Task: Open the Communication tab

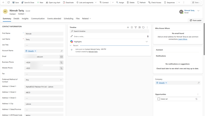Action: point(38,18)
